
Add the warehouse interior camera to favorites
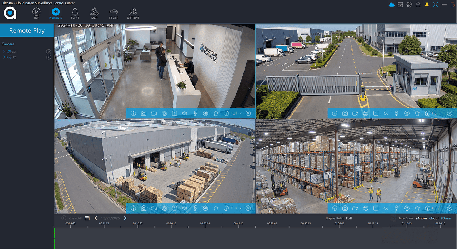coord(417,208)
